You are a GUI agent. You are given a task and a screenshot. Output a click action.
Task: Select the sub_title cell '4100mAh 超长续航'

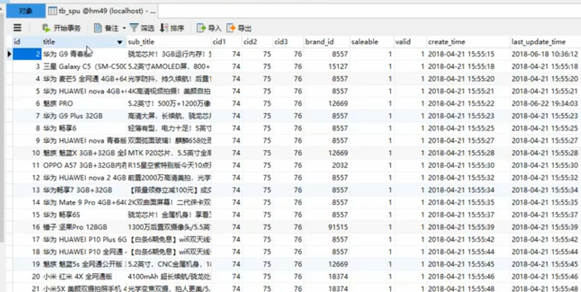169,276
